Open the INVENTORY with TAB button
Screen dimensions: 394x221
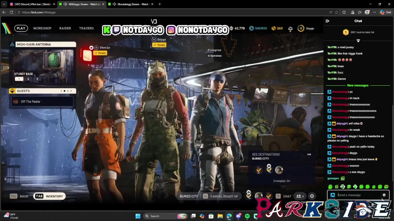point(49,196)
